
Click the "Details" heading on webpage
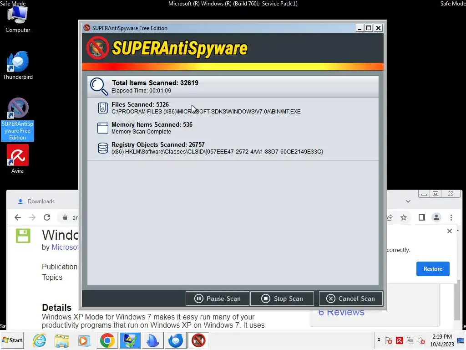coord(57,308)
